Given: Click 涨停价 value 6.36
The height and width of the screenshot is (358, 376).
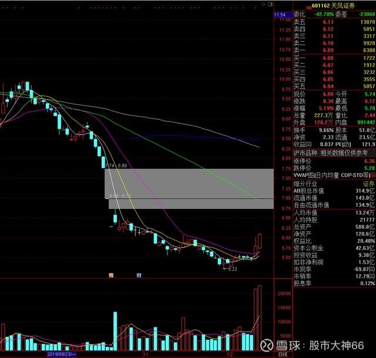Looking at the screenshot, I should pyautogui.click(x=370, y=161).
